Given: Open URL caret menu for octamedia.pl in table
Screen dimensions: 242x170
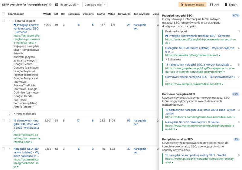Looking at the screenshot, I should tap(18, 167).
